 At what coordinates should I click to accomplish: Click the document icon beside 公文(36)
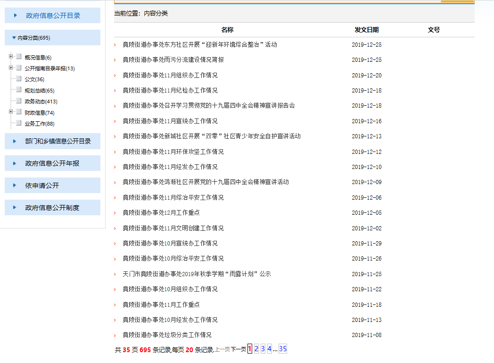19,79
